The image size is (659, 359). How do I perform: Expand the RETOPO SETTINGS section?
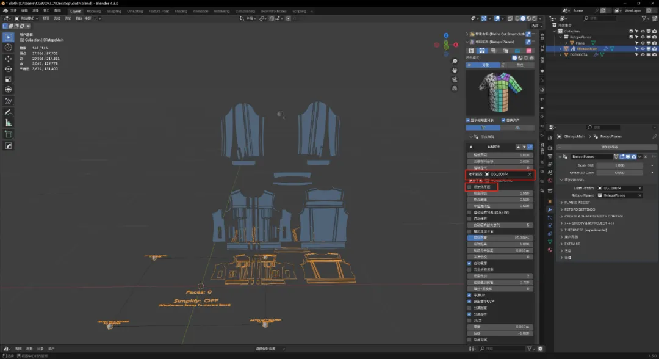(578, 209)
